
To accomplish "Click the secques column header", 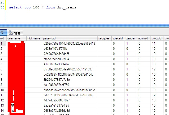I will [x=104, y=38].
